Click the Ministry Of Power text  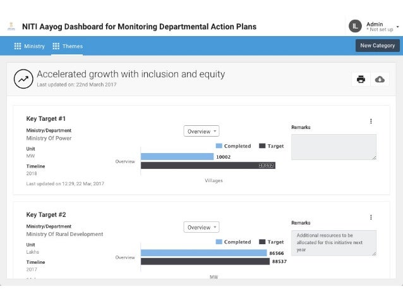49,139
